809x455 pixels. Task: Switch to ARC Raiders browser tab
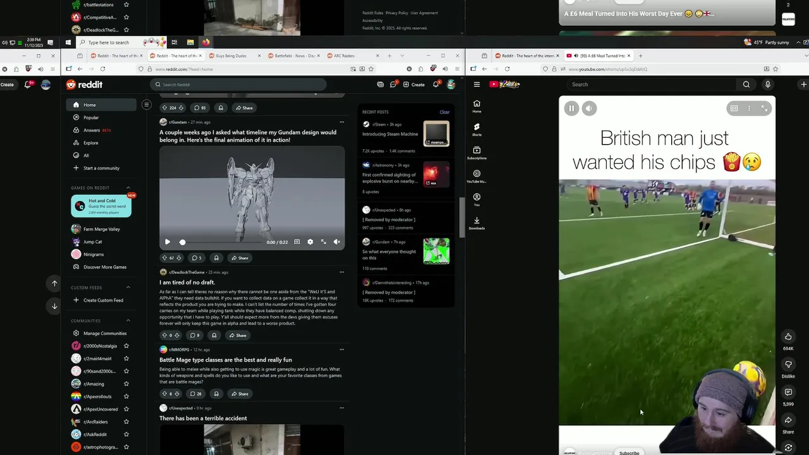coord(344,56)
